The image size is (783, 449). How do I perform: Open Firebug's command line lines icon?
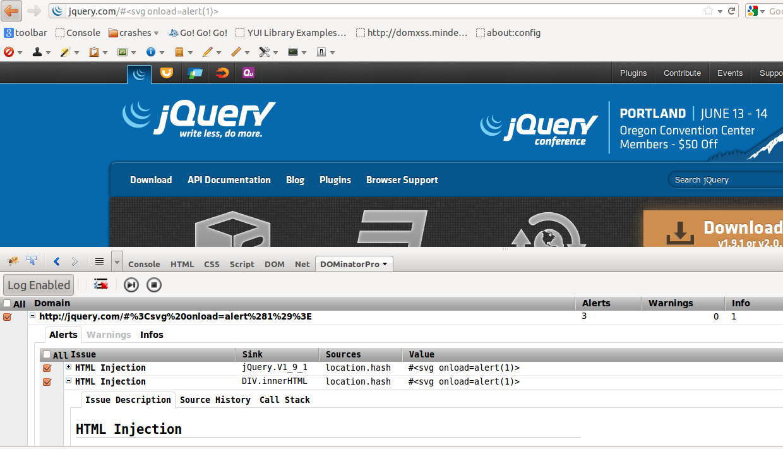click(99, 261)
